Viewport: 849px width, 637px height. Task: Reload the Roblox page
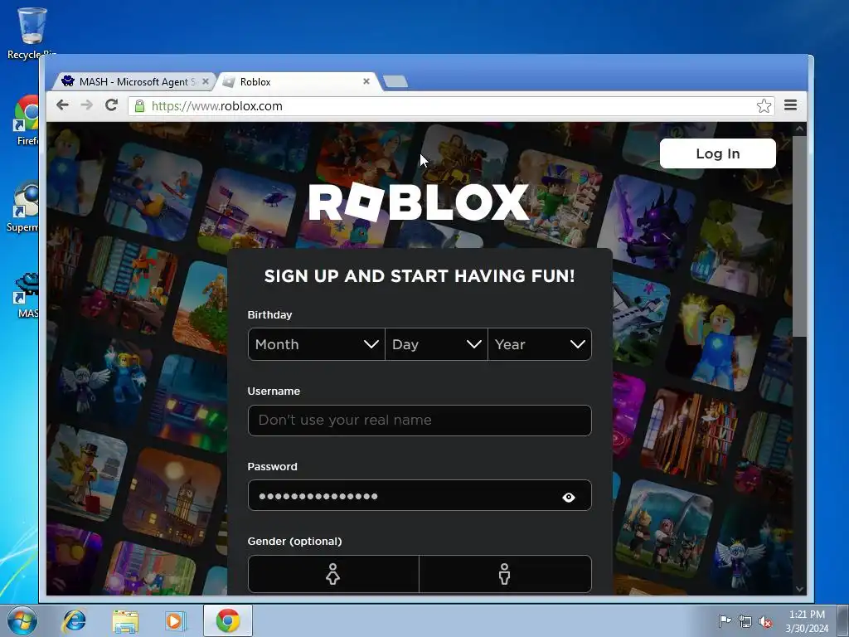[x=112, y=105]
